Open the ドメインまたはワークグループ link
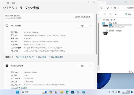 point(24,57)
